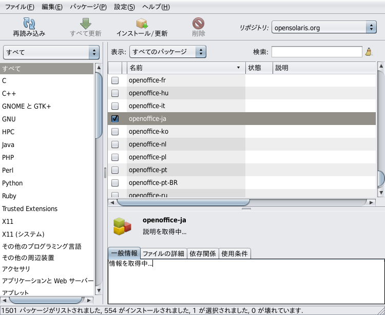Select the C++ category
Viewport: 385px width, 315px height.
click(47, 93)
